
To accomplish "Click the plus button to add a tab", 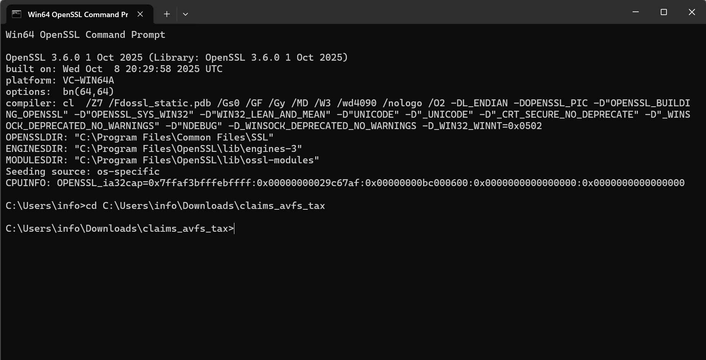I will [x=166, y=14].
